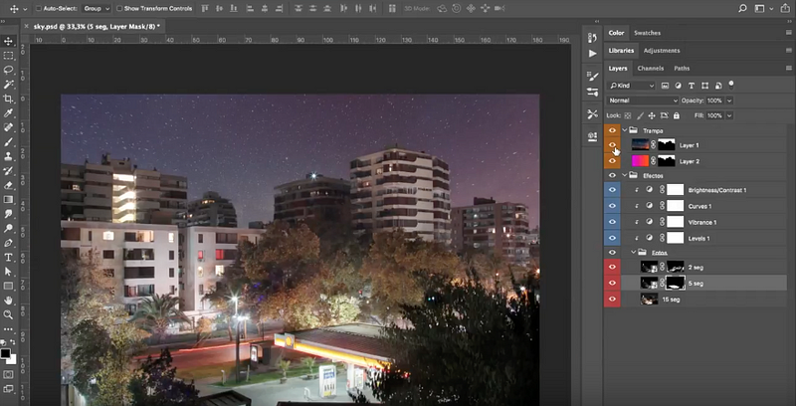
Task: Collapse the Trampa group
Action: (625, 130)
